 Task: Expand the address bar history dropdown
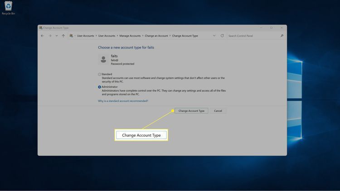214,36
